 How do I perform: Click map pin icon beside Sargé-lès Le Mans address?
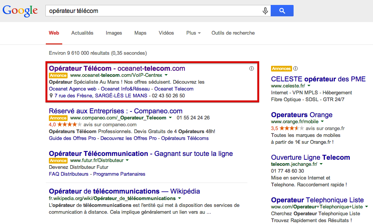click(x=51, y=95)
